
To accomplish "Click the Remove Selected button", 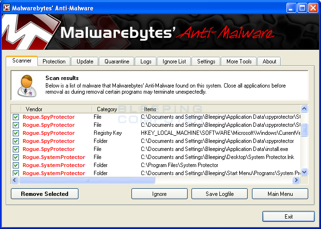I will tap(44, 194).
